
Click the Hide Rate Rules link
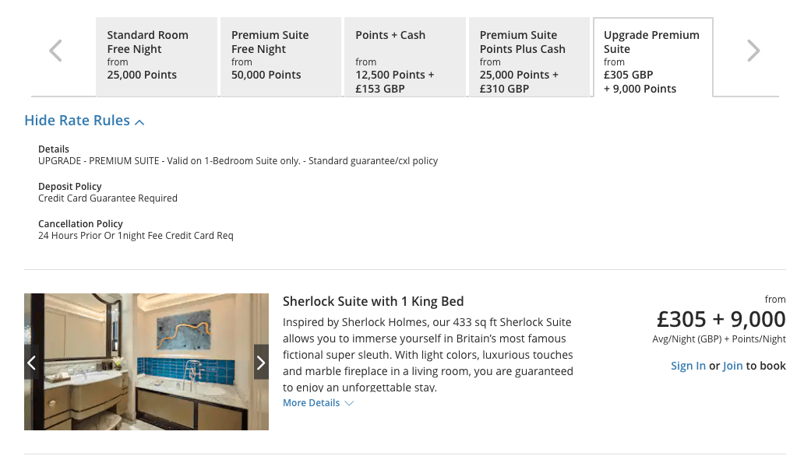click(77, 121)
